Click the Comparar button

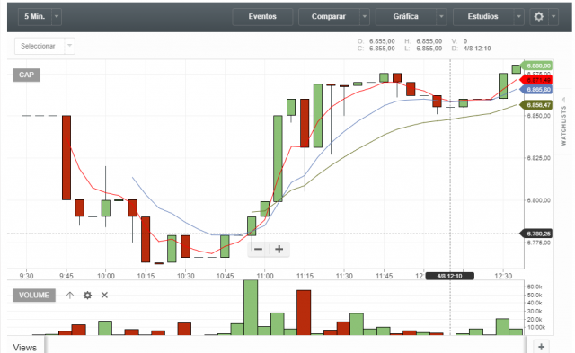tap(329, 16)
